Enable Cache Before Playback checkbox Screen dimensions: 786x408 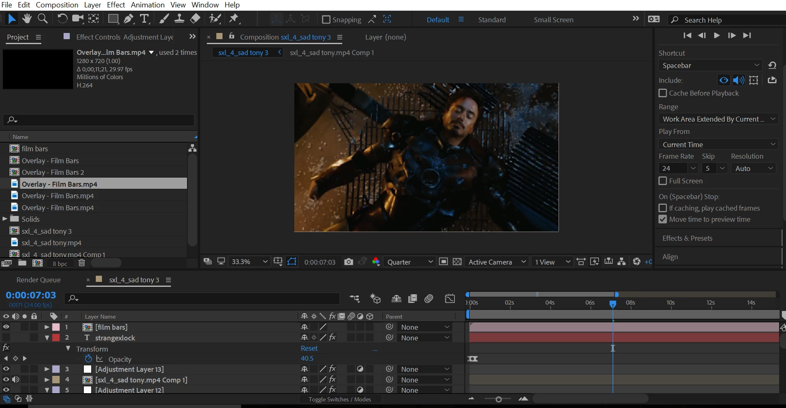[x=663, y=93]
